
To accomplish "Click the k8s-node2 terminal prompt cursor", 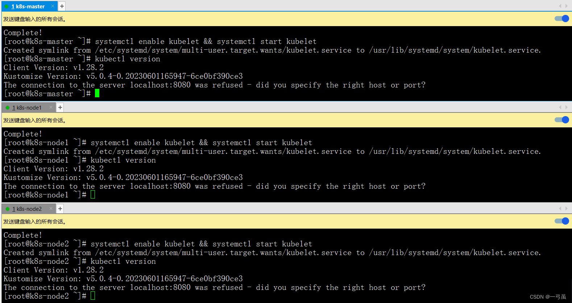I will point(93,296).
